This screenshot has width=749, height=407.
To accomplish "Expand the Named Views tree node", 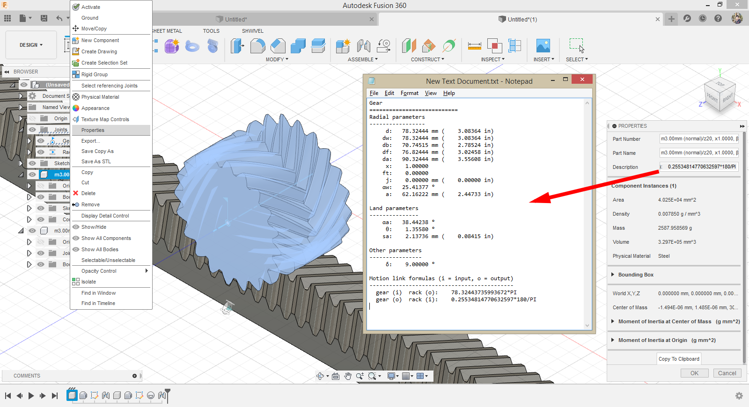I will (x=21, y=107).
